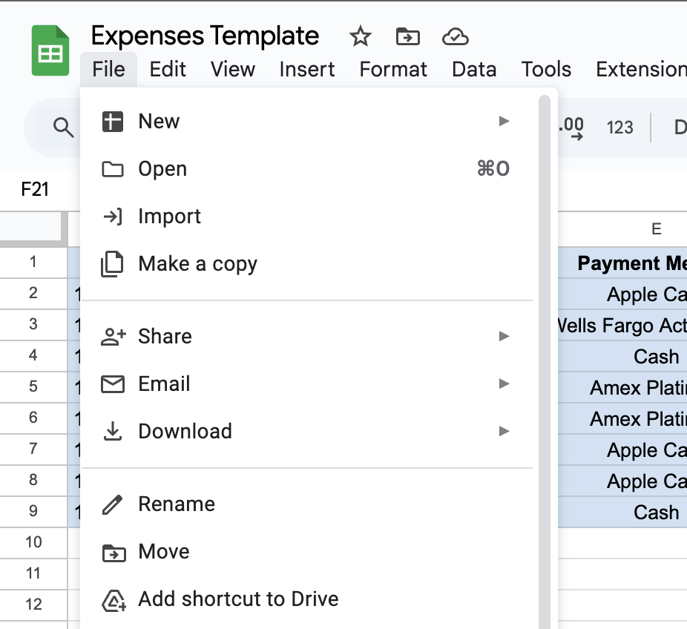Image resolution: width=687 pixels, height=629 pixels.
Task: Click the Make a copy pages icon
Action: pyautogui.click(x=113, y=263)
